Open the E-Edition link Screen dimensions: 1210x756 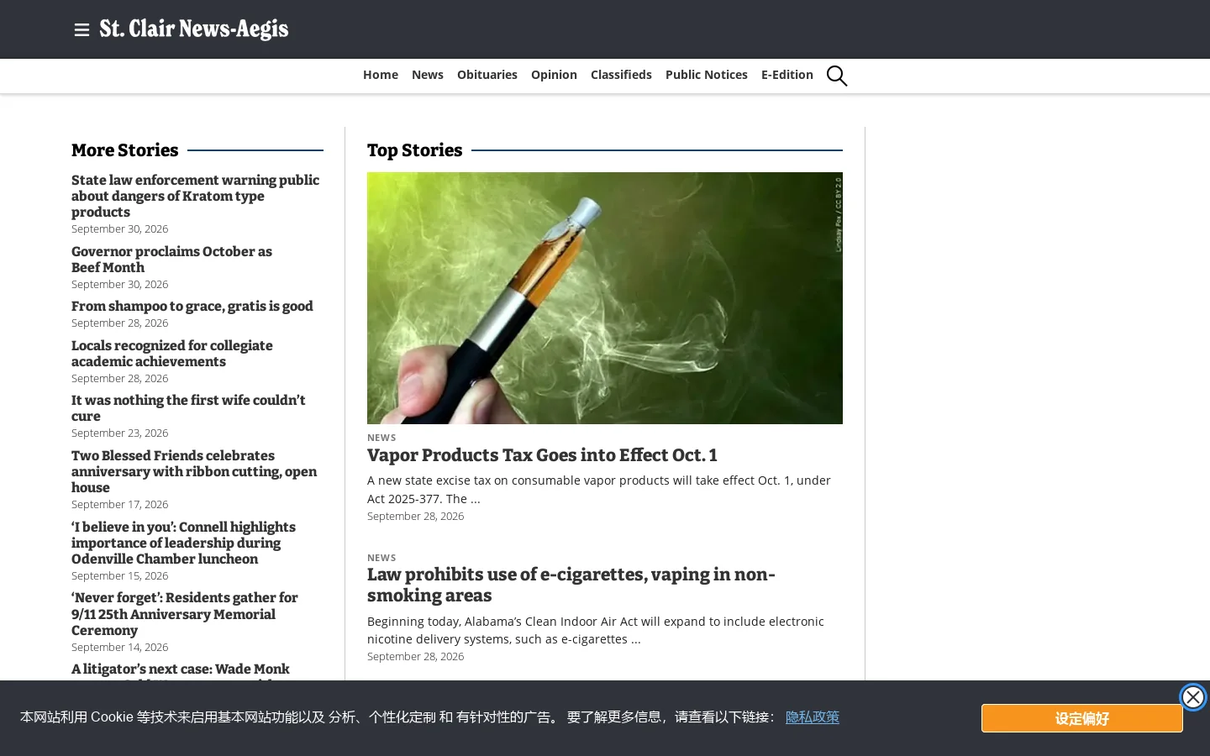tap(787, 75)
